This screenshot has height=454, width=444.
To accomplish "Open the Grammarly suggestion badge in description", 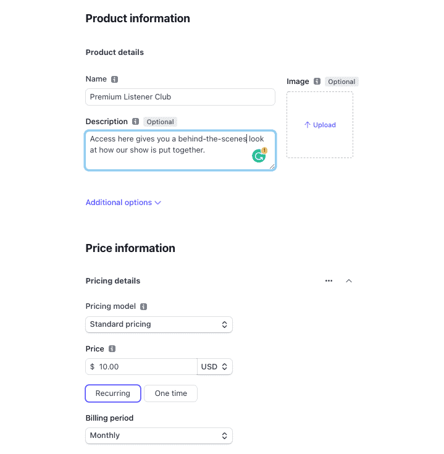I will click(x=259, y=156).
